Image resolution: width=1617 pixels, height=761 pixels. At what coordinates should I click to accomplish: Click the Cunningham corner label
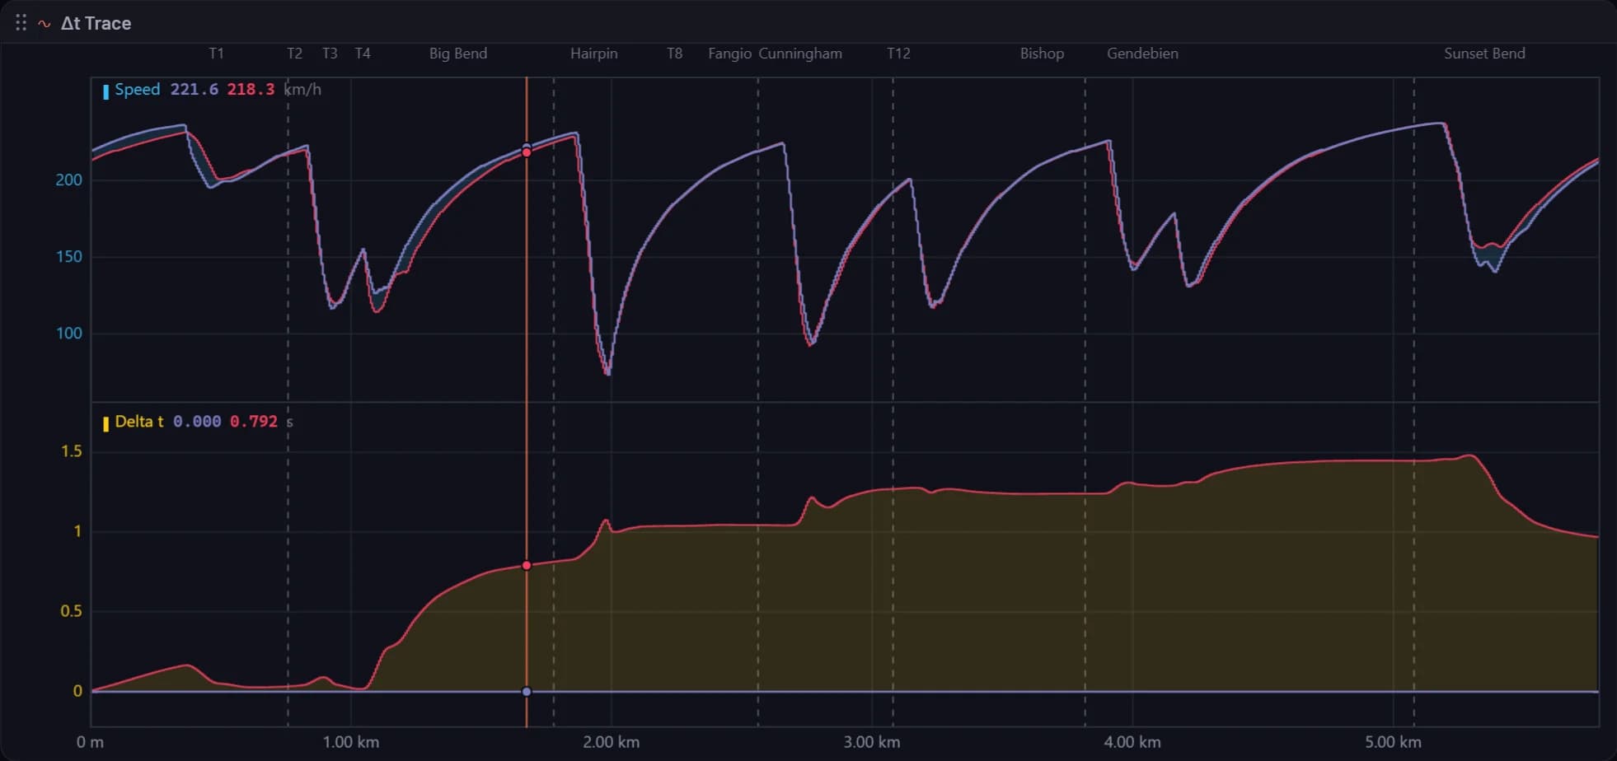pos(800,54)
